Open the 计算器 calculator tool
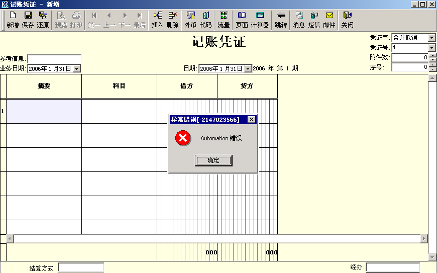Screen dimensions: 438x273 (260, 19)
